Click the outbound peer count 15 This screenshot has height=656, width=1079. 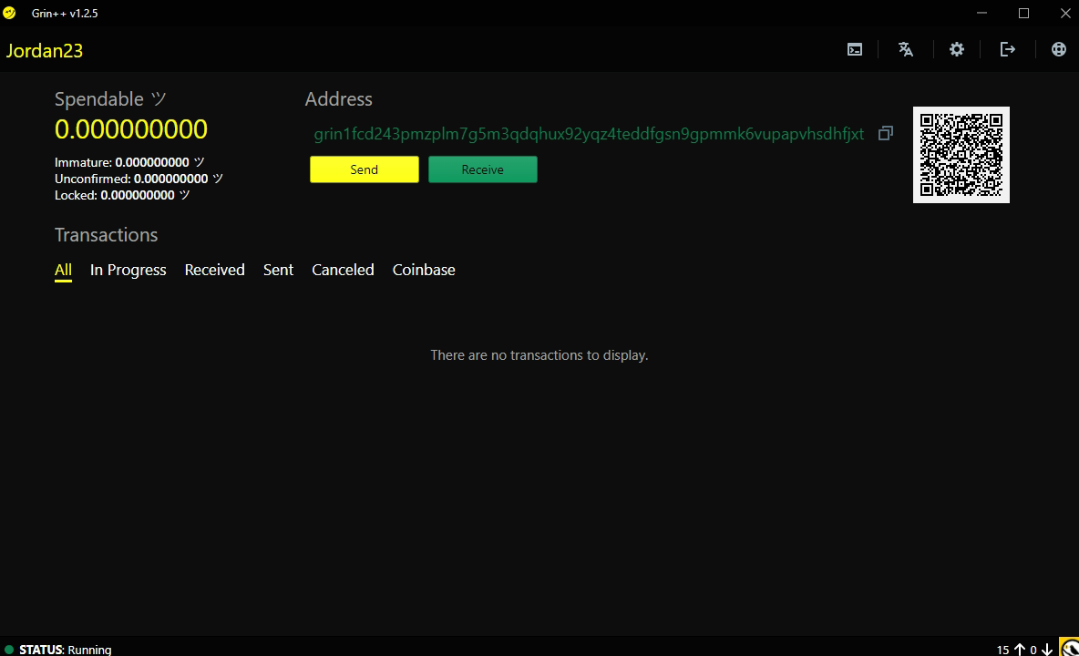coord(1002,650)
